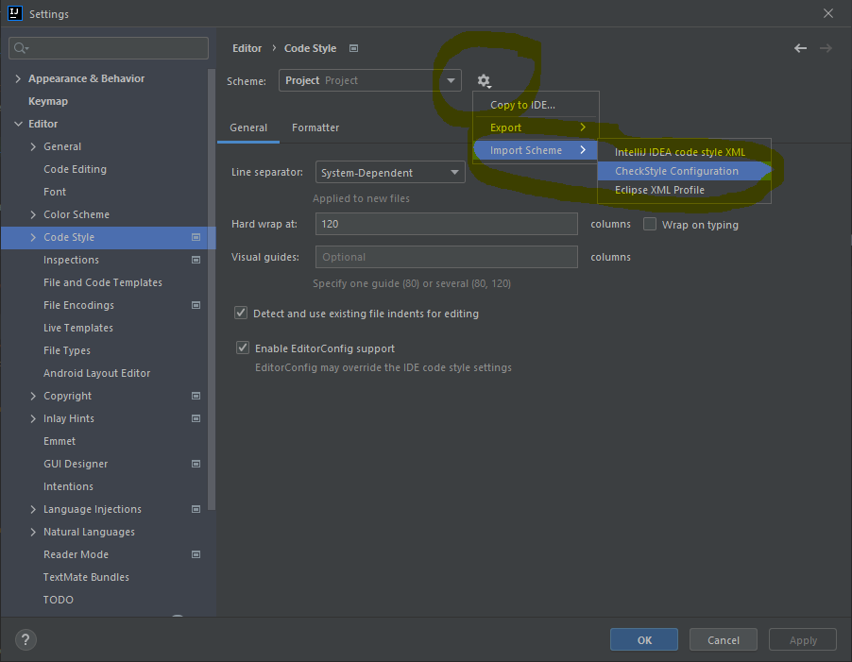
Task: Select CheckStyle Configuration import option
Action: pos(684,171)
